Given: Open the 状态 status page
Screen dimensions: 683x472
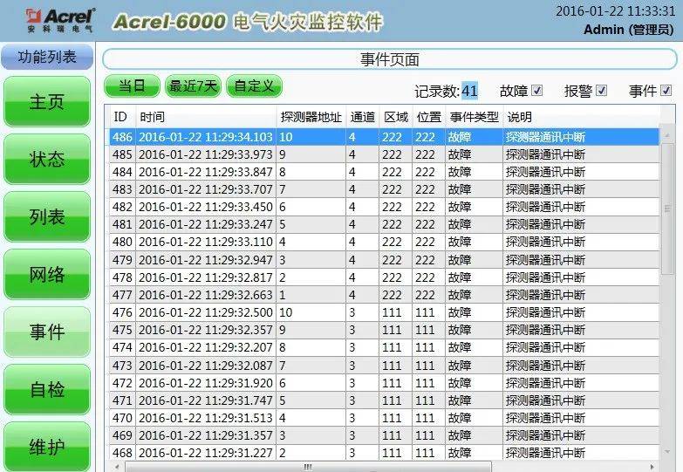Looking at the screenshot, I should (x=47, y=160).
